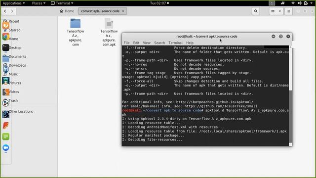Click the file manager search icon
This screenshot has height=178, width=316.
click(256, 11)
